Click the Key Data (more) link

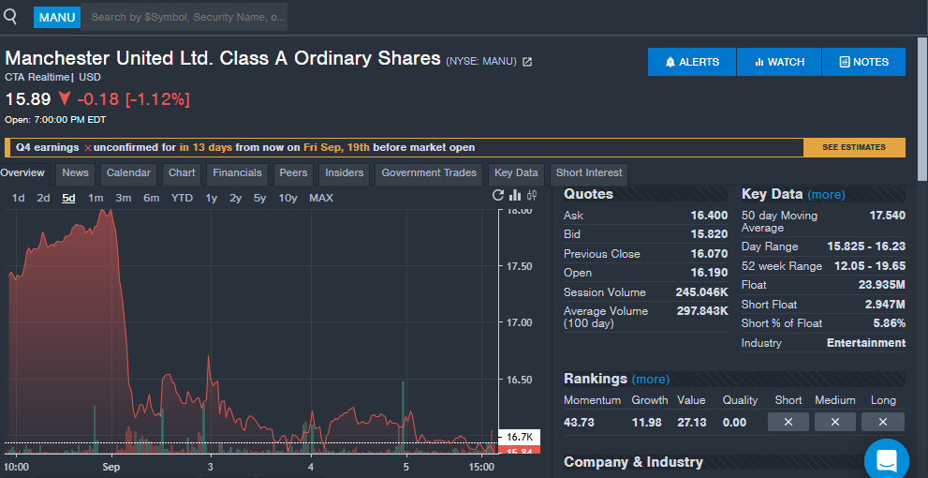tap(826, 195)
